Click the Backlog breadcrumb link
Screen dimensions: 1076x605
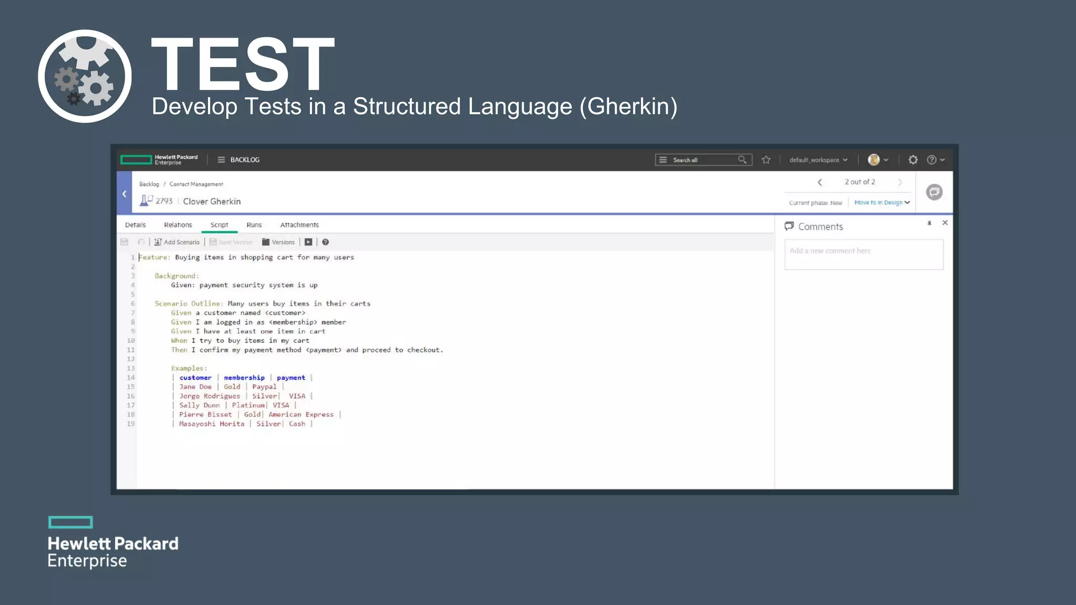149,184
